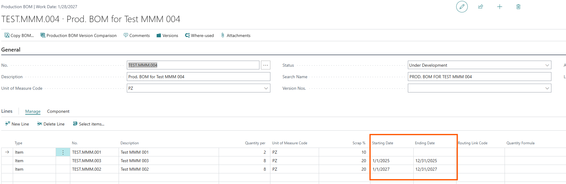Open Attachments for this BOM
This screenshot has width=566, height=184.
pos(236,35)
